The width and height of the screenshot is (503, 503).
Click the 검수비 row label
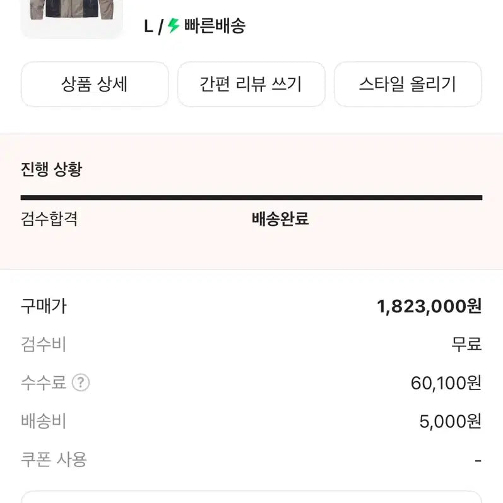coord(44,345)
